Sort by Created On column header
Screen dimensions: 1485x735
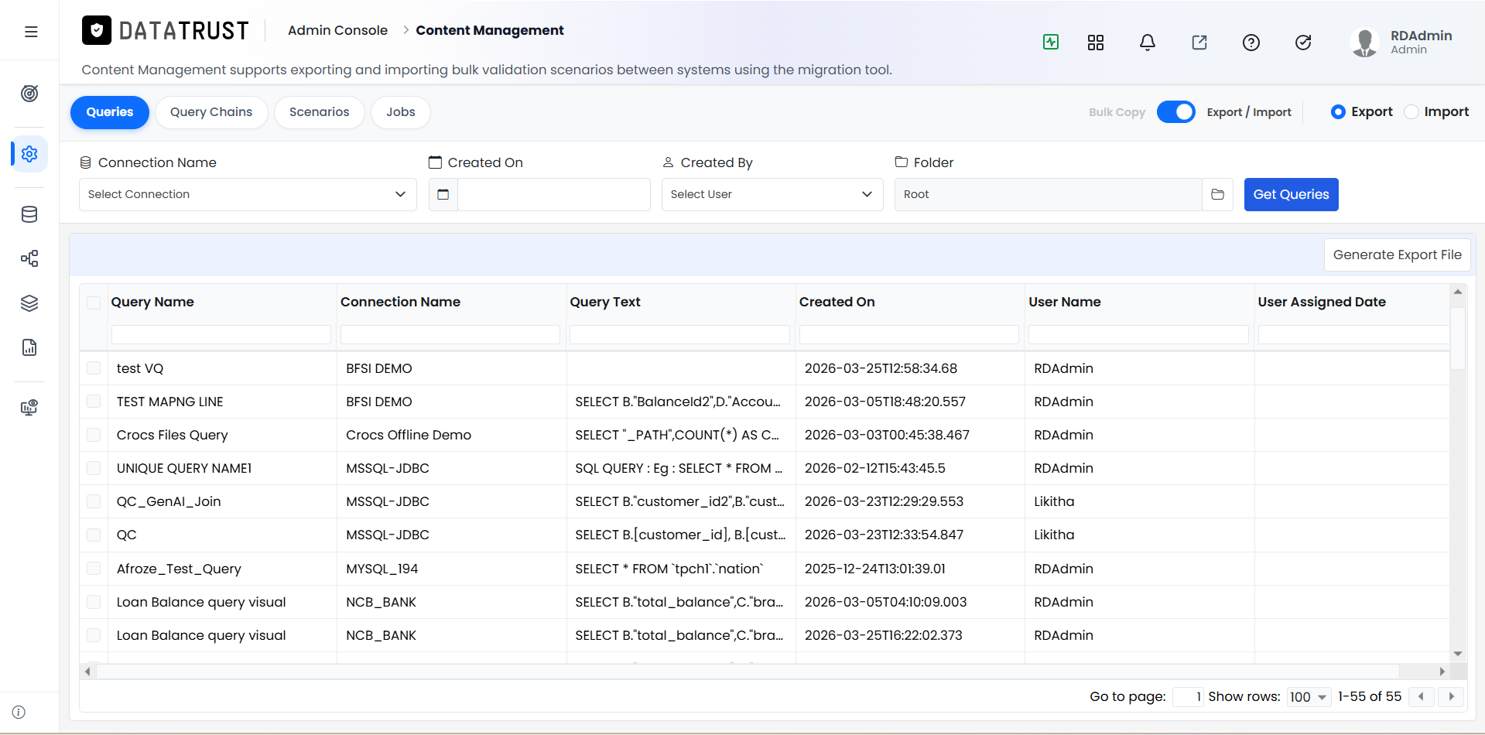coord(837,302)
